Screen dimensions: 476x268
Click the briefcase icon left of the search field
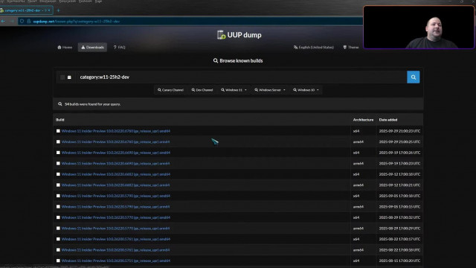(x=69, y=77)
